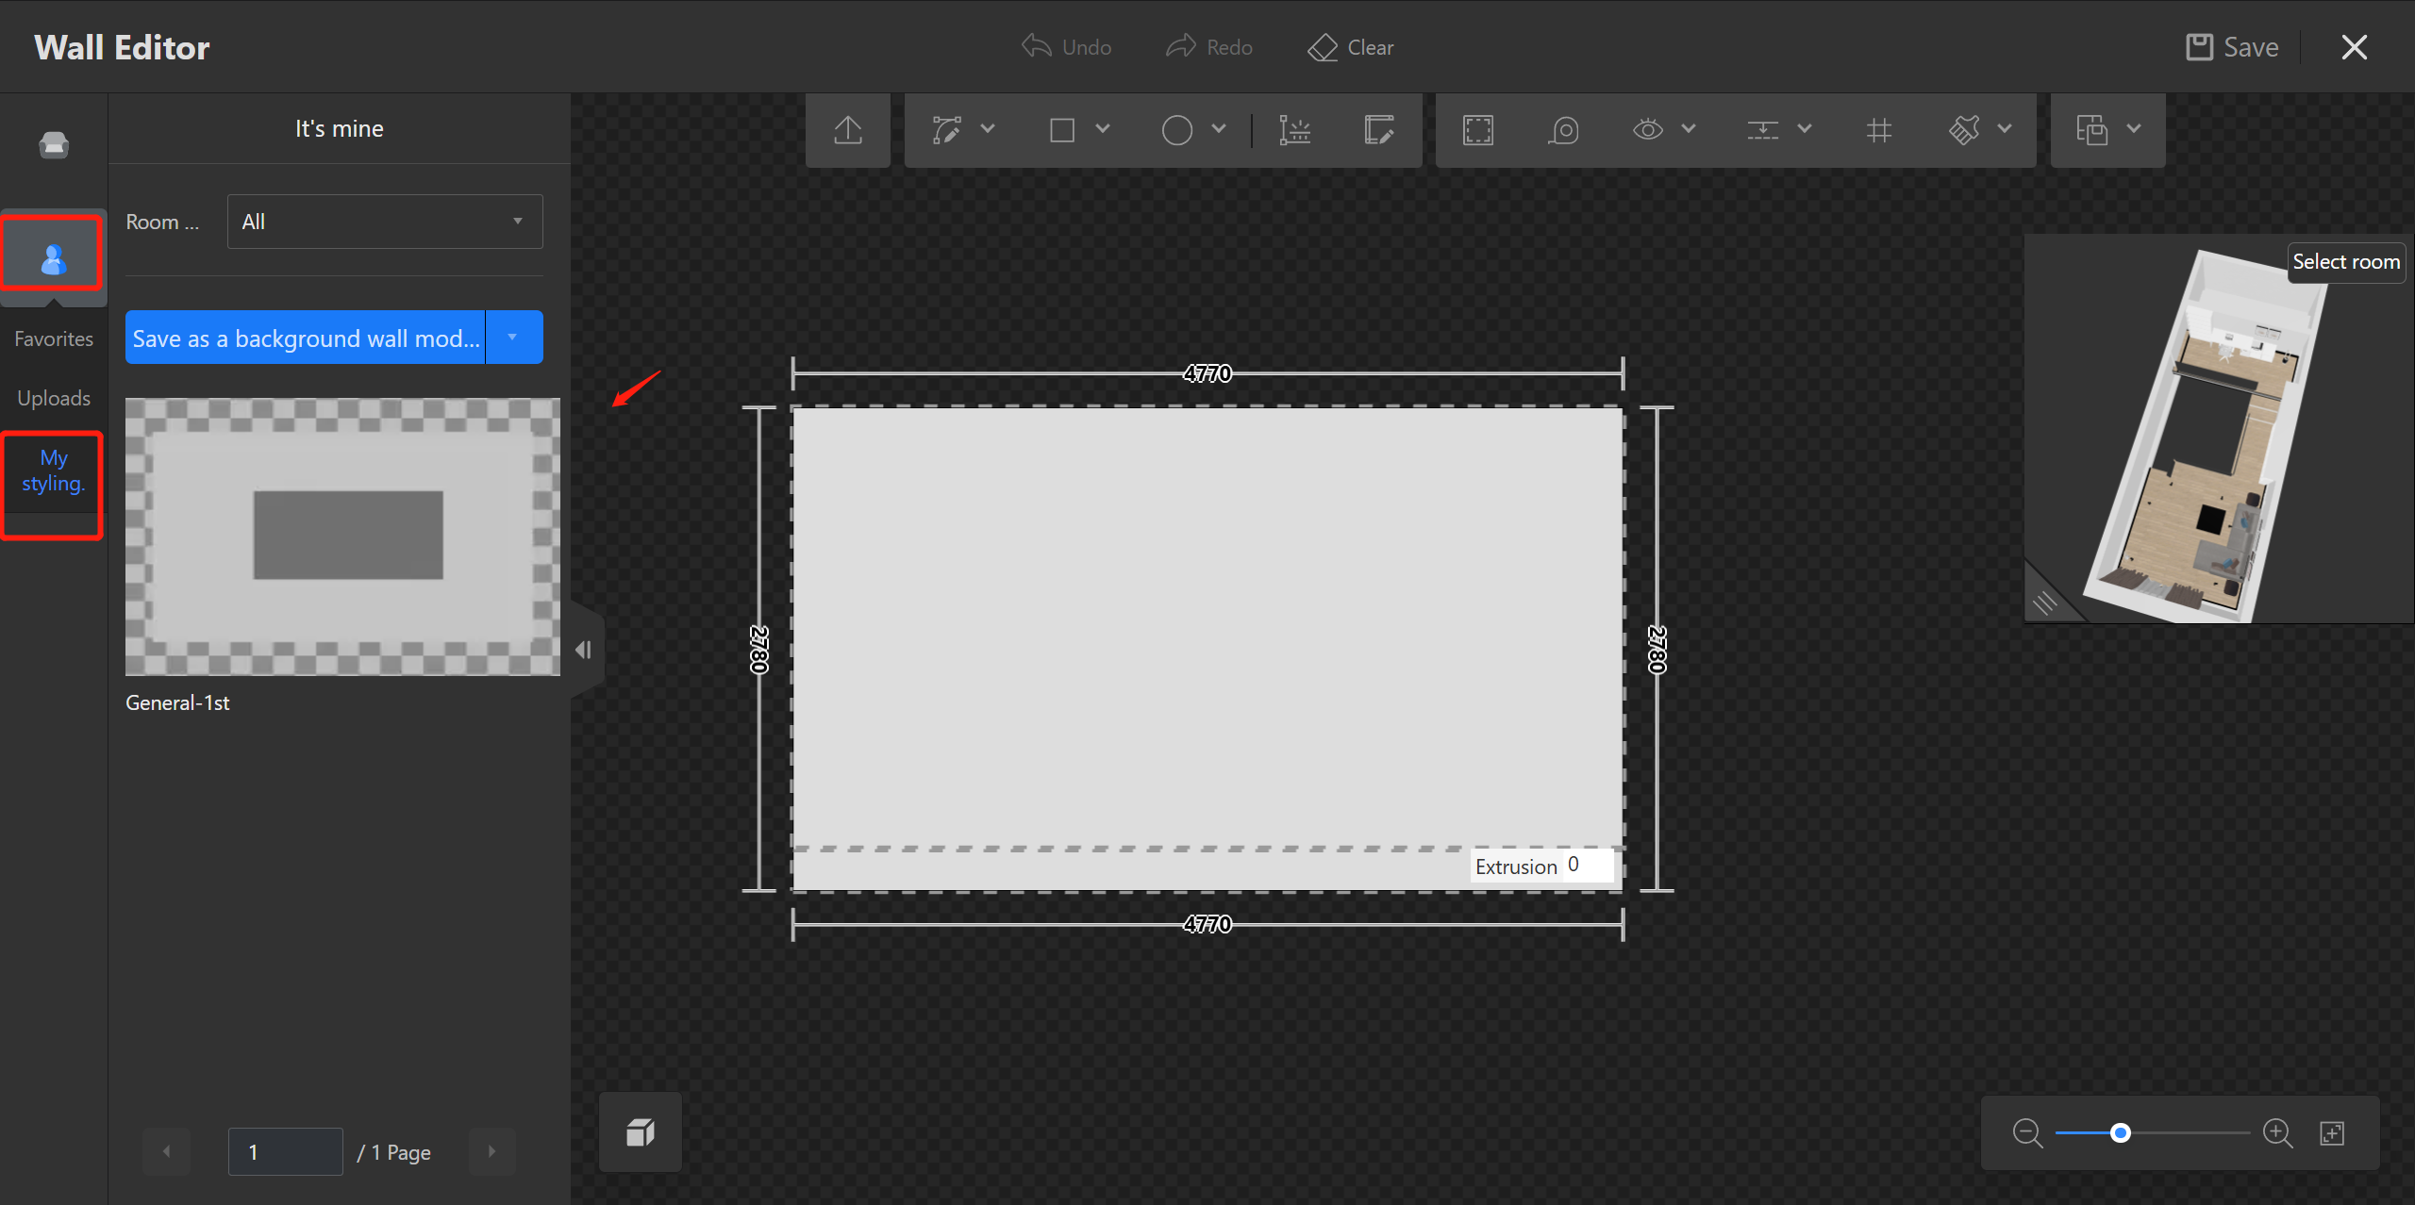2415x1205 pixels.
Task: Click the upload/export icon in toolbar
Action: pyautogui.click(x=847, y=130)
